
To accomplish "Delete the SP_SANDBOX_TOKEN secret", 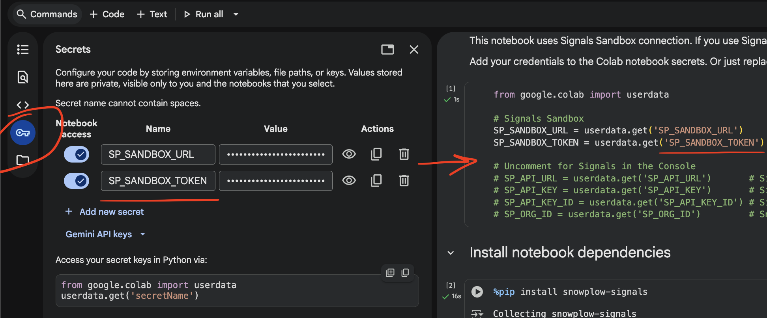I will (x=404, y=181).
